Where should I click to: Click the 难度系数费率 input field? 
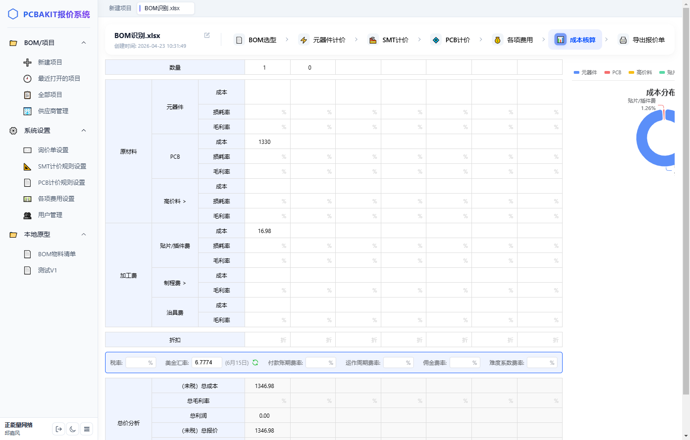542,362
